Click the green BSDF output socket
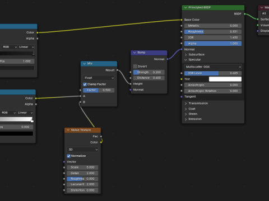 245,14
